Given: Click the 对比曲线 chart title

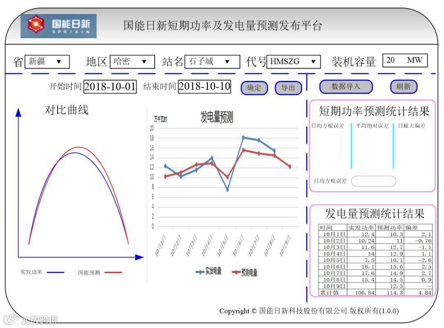Looking at the screenshot, I should coord(67,110).
